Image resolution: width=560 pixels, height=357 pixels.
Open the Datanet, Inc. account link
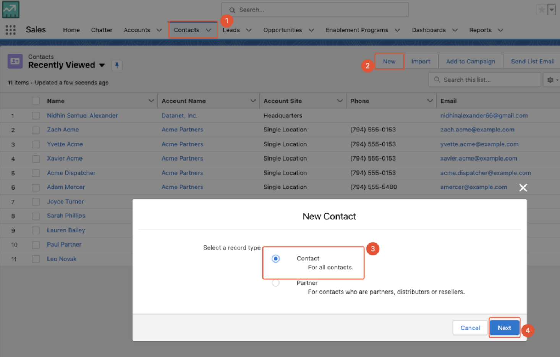tap(180, 115)
